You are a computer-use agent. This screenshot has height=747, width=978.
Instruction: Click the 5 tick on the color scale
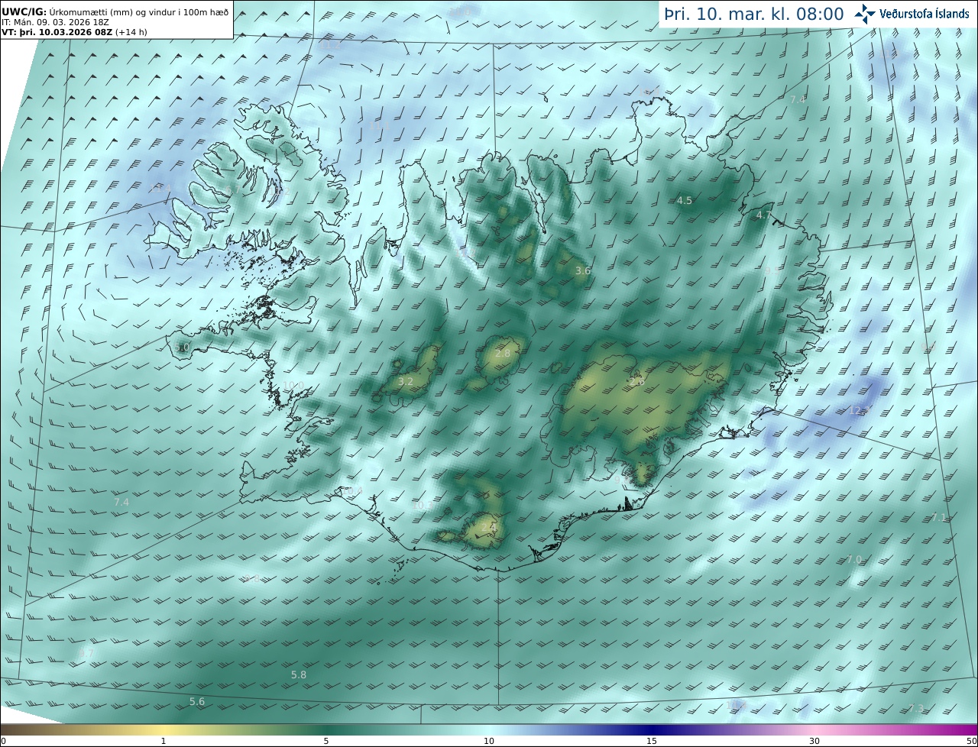pos(326,741)
